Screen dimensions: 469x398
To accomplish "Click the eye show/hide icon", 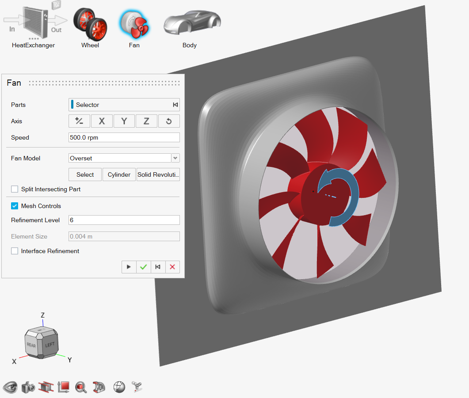I will click(x=11, y=387).
